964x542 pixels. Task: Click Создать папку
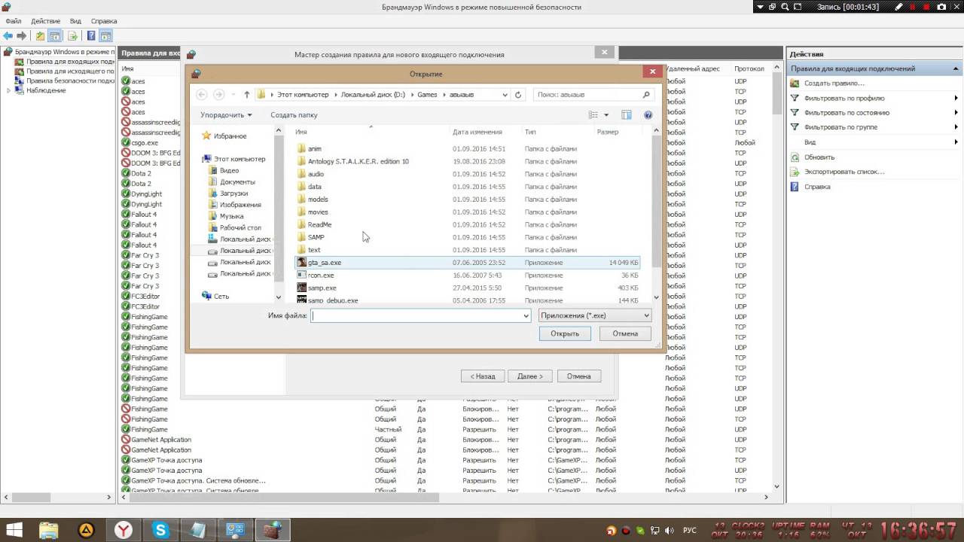294,115
